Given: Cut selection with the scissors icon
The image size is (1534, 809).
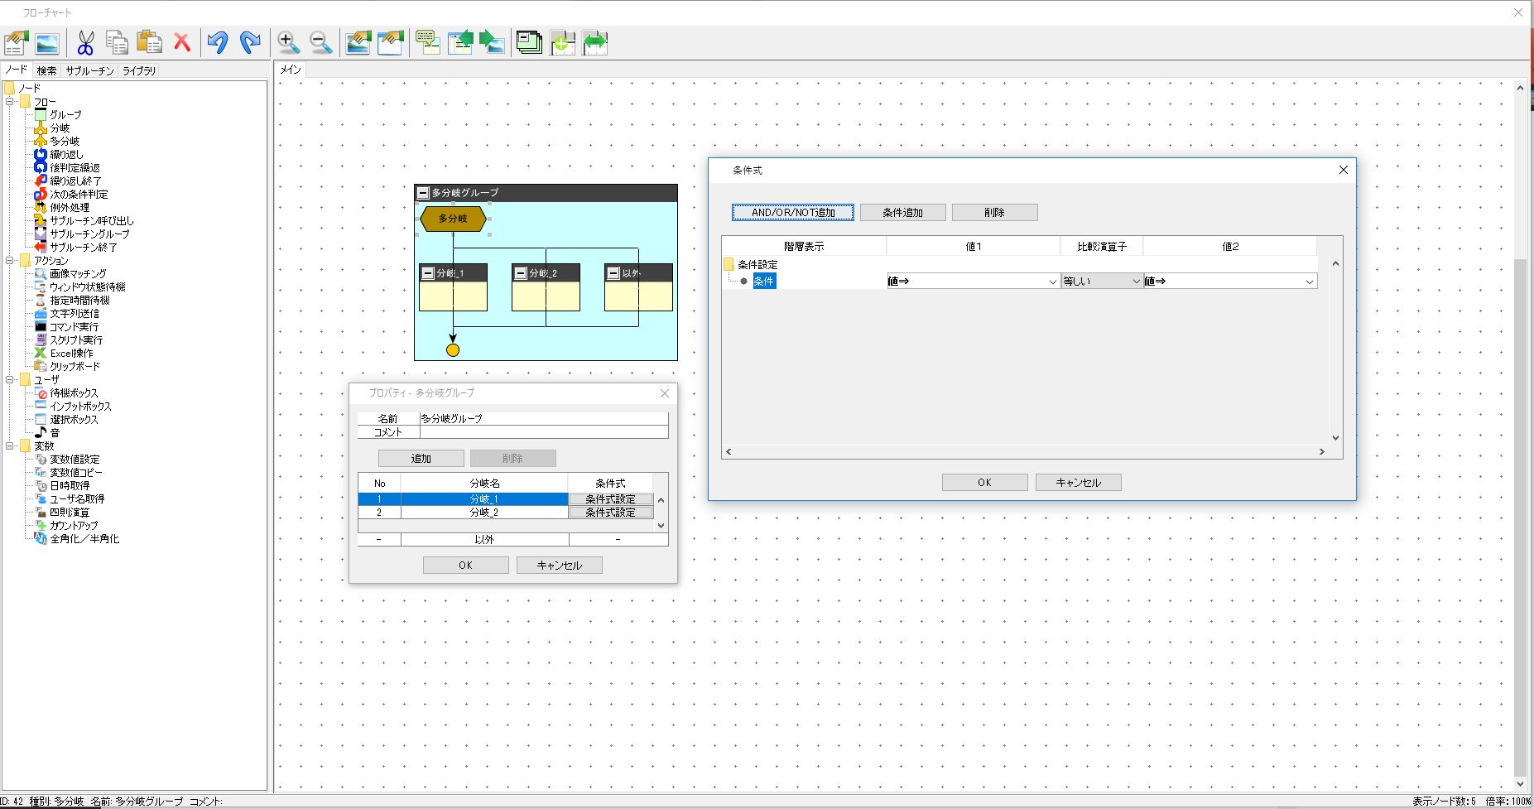Looking at the screenshot, I should (x=85, y=42).
